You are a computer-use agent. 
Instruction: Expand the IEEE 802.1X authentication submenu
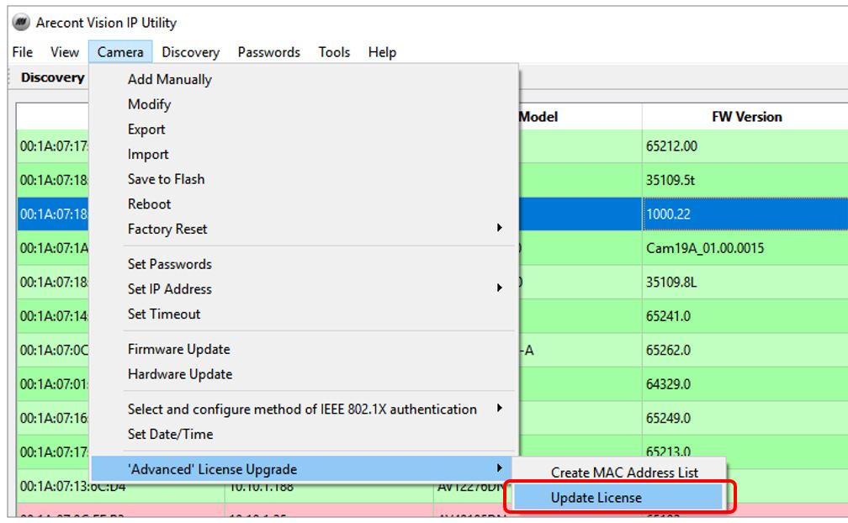(x=305, y=409)
